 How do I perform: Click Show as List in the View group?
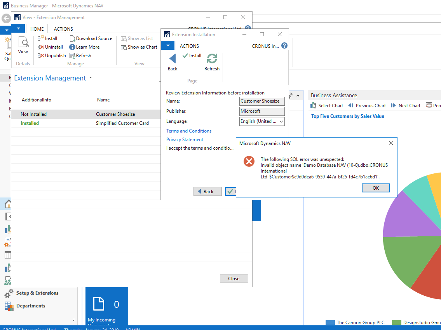[137, 38]
